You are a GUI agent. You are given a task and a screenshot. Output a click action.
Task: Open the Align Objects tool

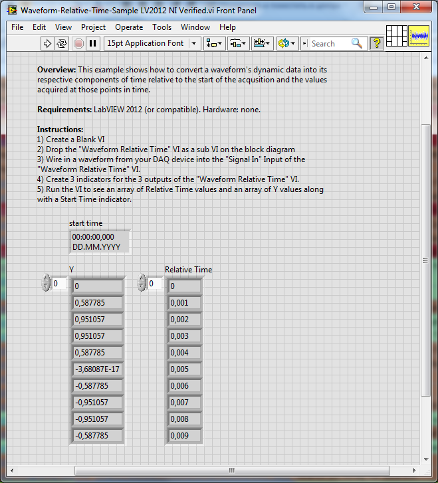[x=214, y=43]
